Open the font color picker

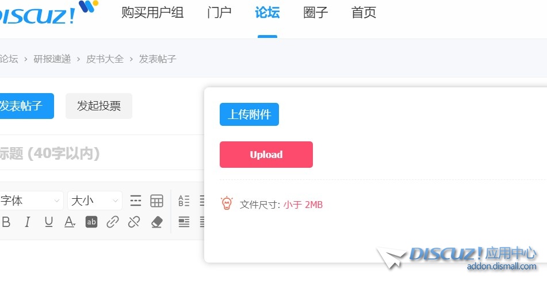coord(70,222)
